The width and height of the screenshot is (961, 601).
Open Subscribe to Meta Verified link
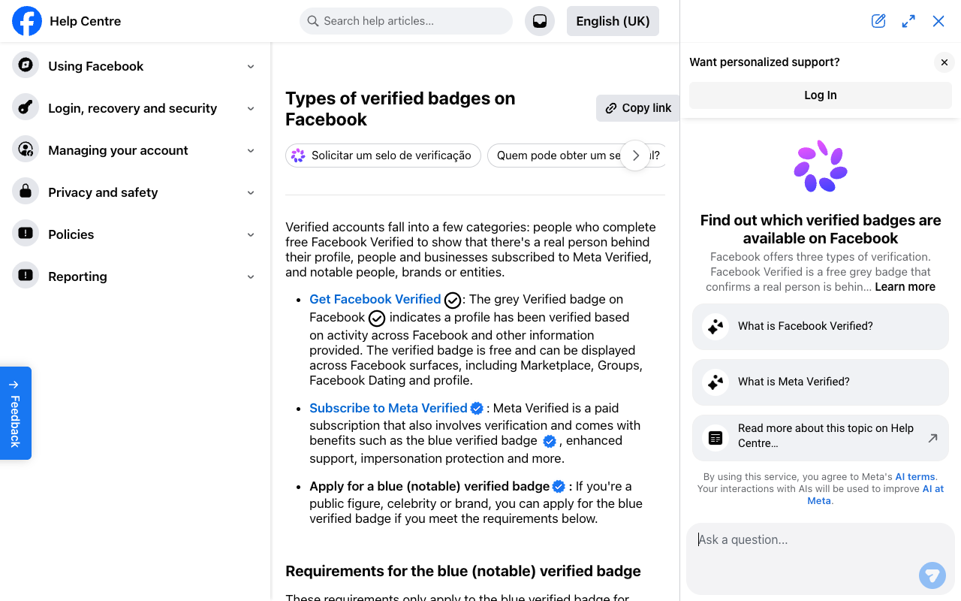[x=388, y=408]
